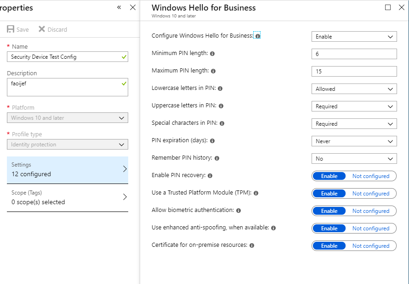The image size is (409, 284).
Task: Open Configure Windows Hello for Business dropdown
Action: pos(354,37)
